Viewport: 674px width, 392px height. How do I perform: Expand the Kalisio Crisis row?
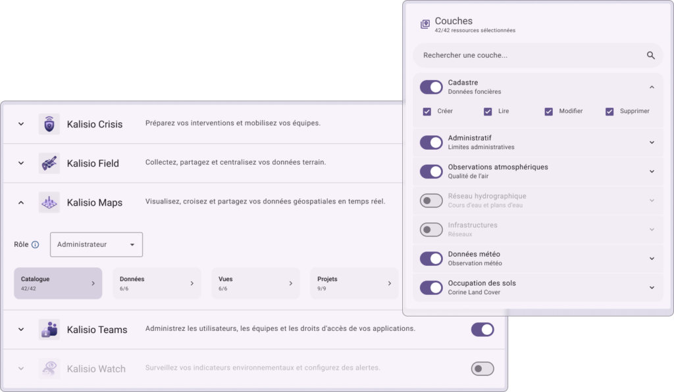tap(21, 124)
